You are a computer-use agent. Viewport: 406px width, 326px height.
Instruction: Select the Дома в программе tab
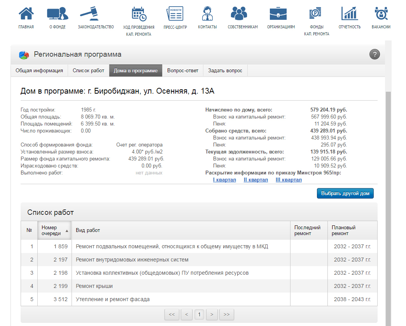[x=136, y=71]
